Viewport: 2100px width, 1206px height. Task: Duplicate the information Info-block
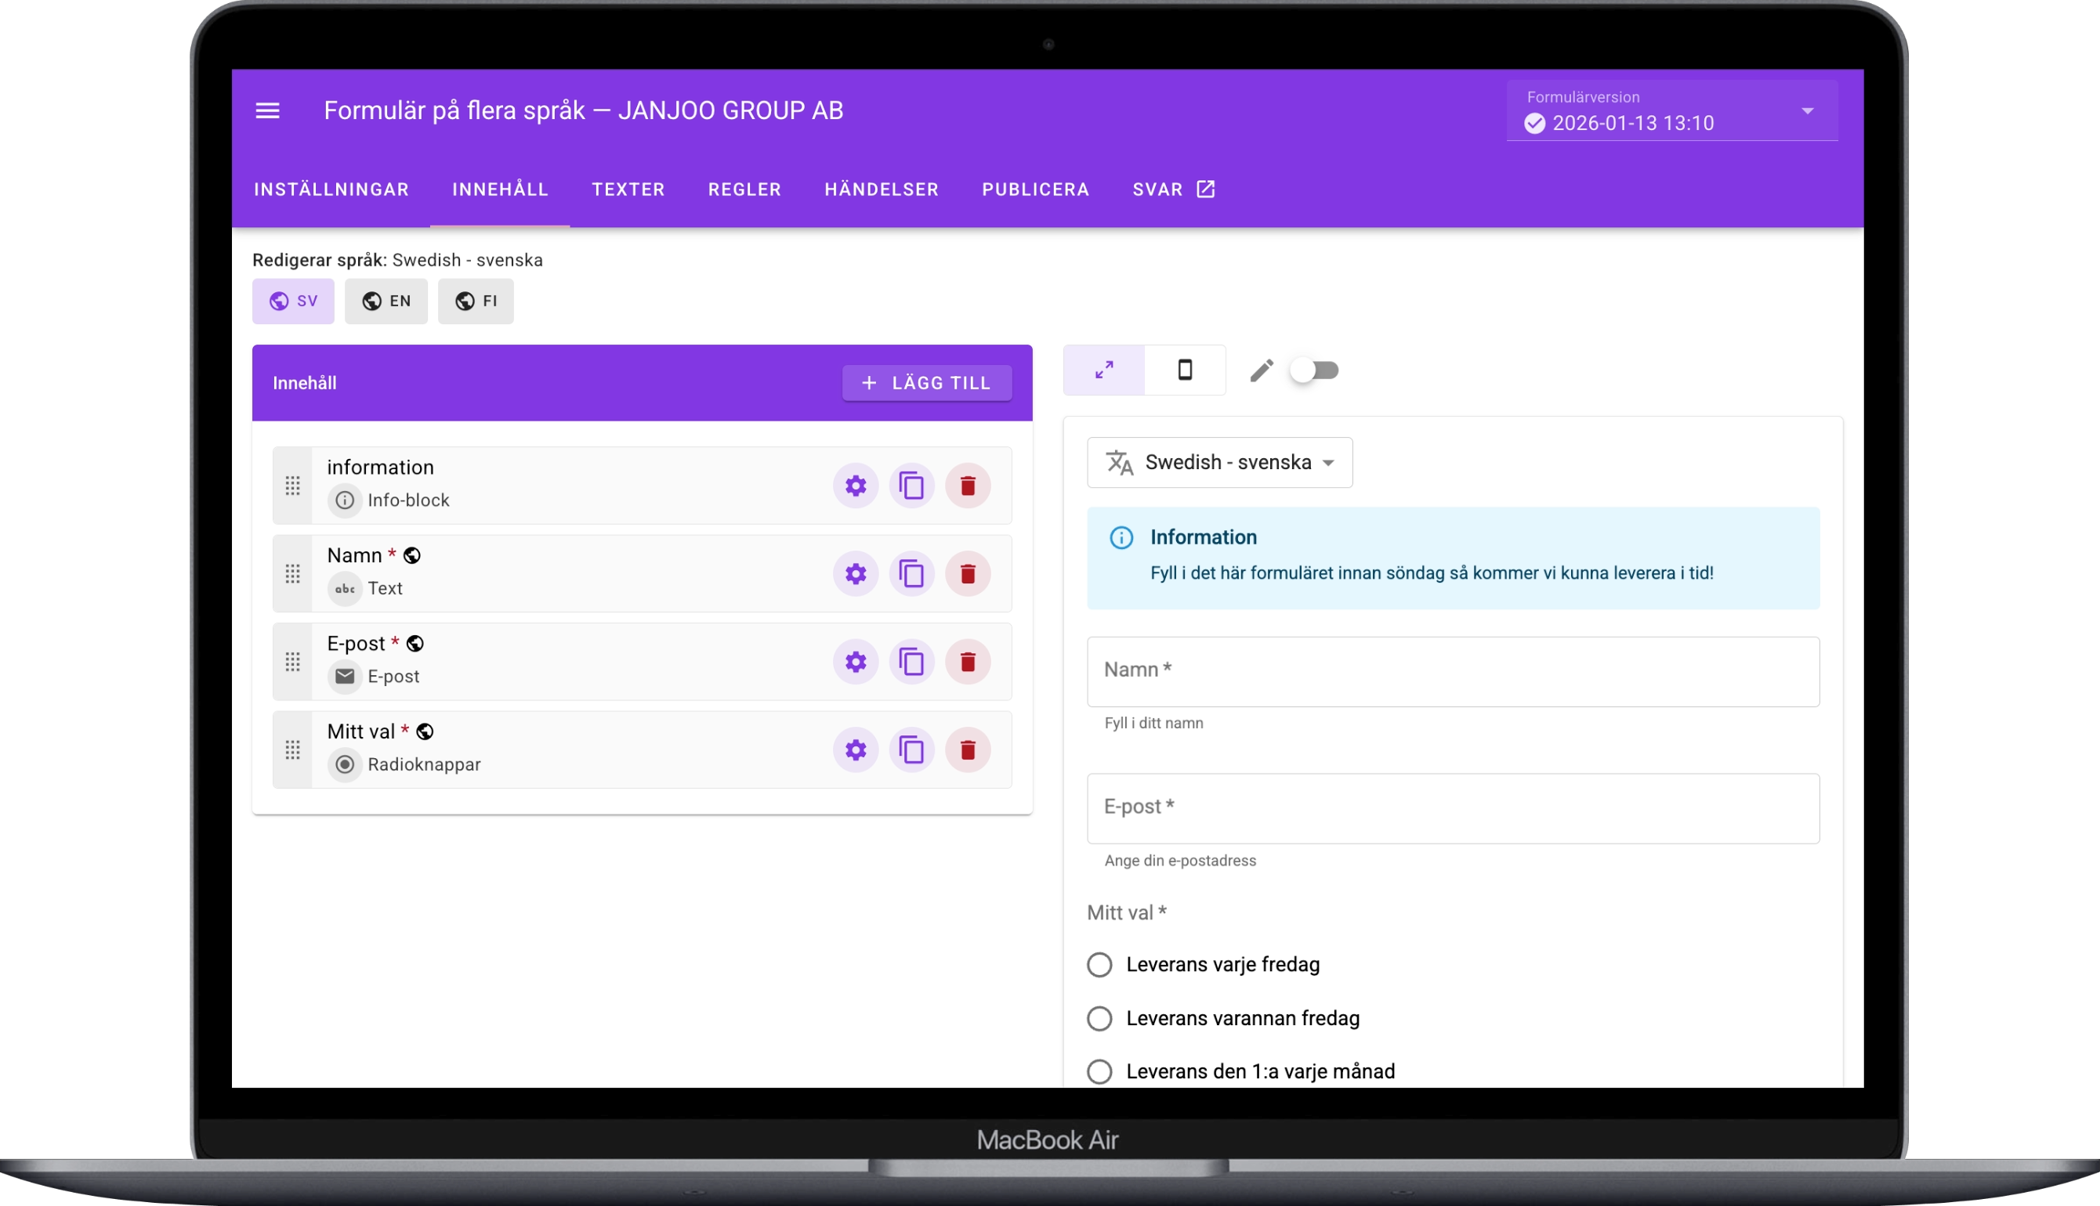[911, 486]
